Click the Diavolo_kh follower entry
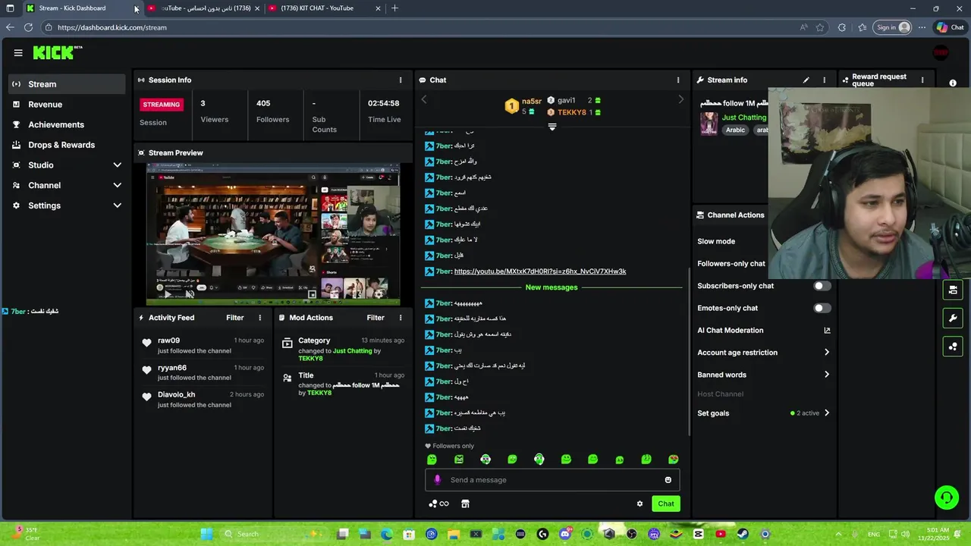This screenshot has width=971, height=546. point(203,400)
